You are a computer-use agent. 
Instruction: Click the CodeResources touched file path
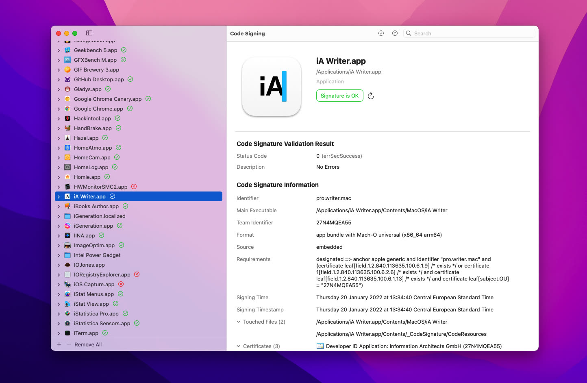point(401,334)
